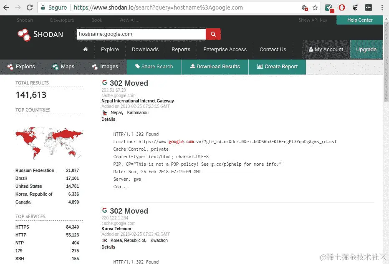Viewport: 389px width, 264px height.
Task: Open the green checkmark extension icon
Action: pos(329,8)
